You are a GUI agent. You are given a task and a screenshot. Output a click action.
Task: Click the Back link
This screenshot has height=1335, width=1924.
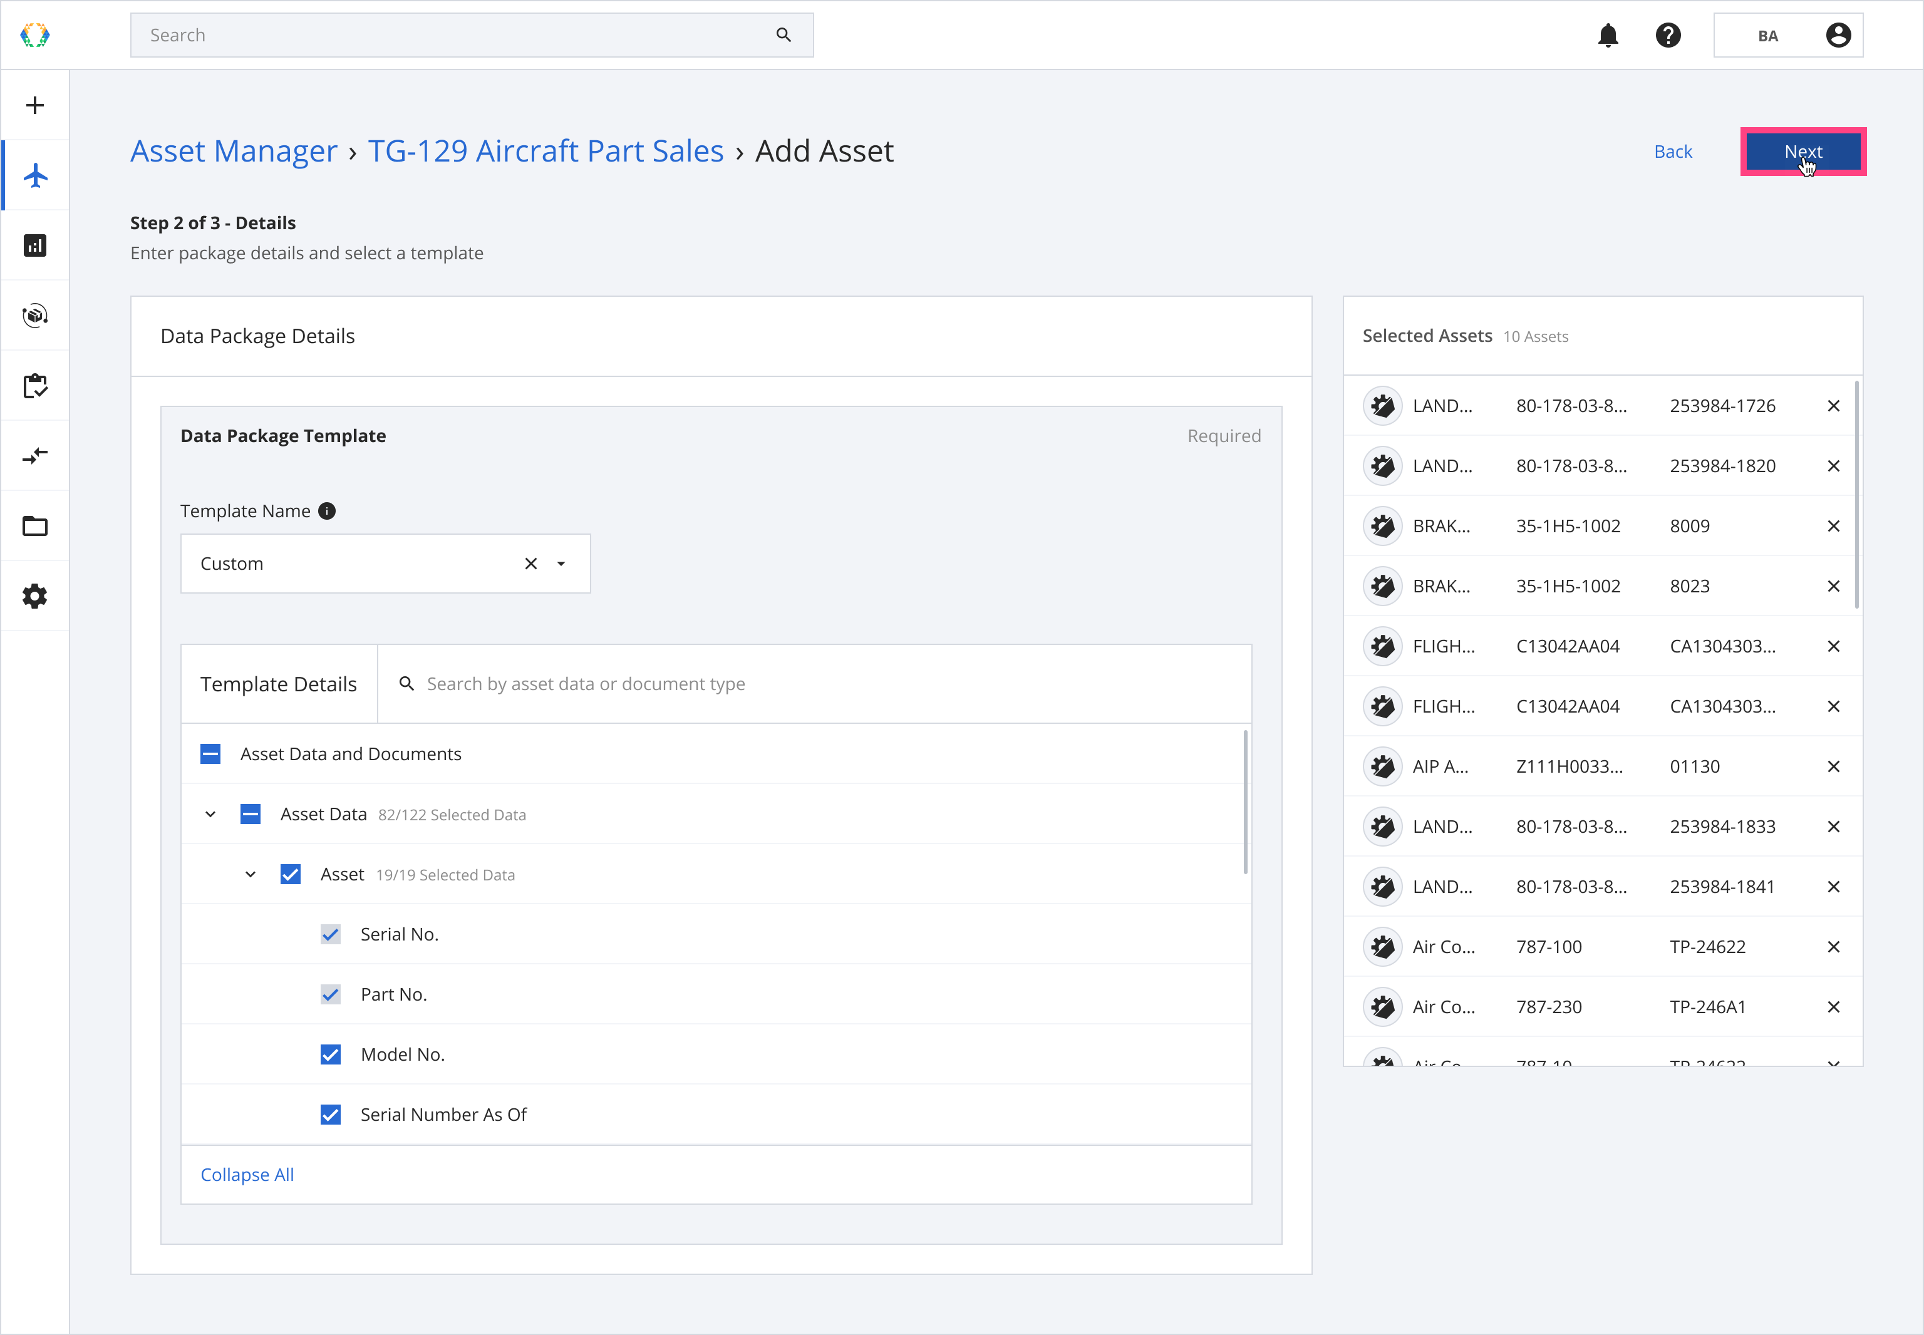(1672, 152)
